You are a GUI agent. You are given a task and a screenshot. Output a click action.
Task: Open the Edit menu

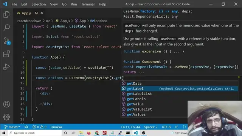click(24, 4)
